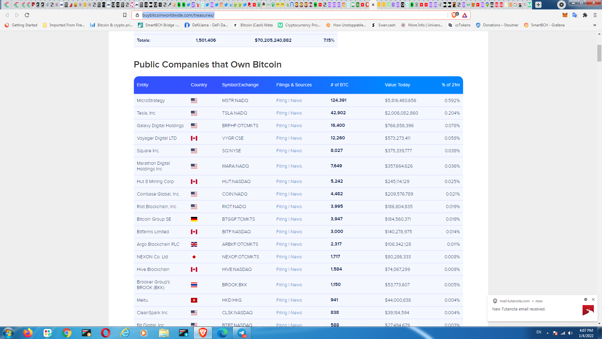Open the SmartBCH Bridge bookmark

coord(159,25)
